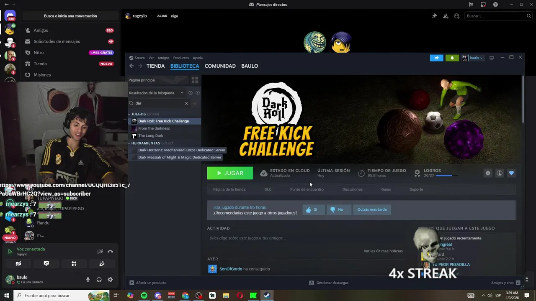This screenshot has width=536, height=301.
Task: Toggle Discord microphone mute
Action: pyautogui.click(x=88, y=280)
